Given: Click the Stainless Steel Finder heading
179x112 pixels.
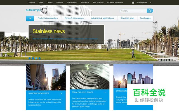Looking at the screenshot, I should [x=83, y=92].
